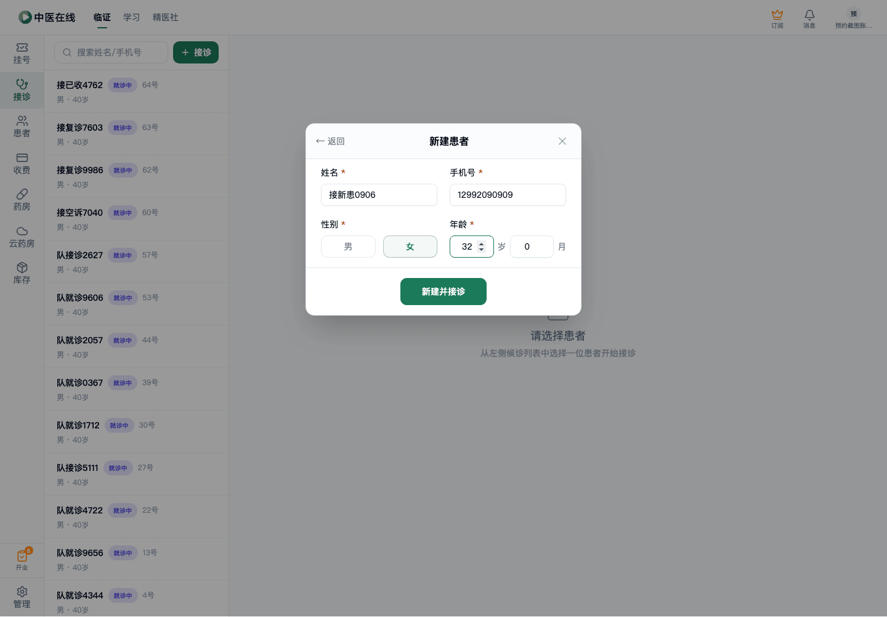887x617 pixels.
Task: Select patient 队就诊1712
Action: tap(136, 431)
